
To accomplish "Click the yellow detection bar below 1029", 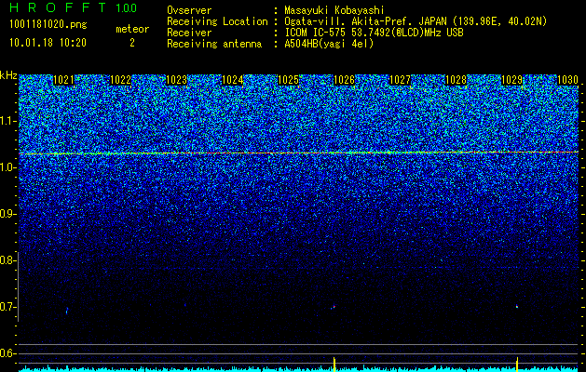I will (x=517, y=365).
